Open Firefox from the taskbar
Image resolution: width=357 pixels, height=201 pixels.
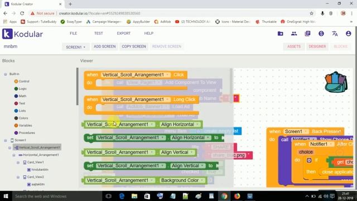(237, 196)
